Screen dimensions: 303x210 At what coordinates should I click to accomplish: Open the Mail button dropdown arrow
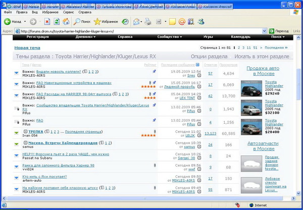click(x=141, y=22)
